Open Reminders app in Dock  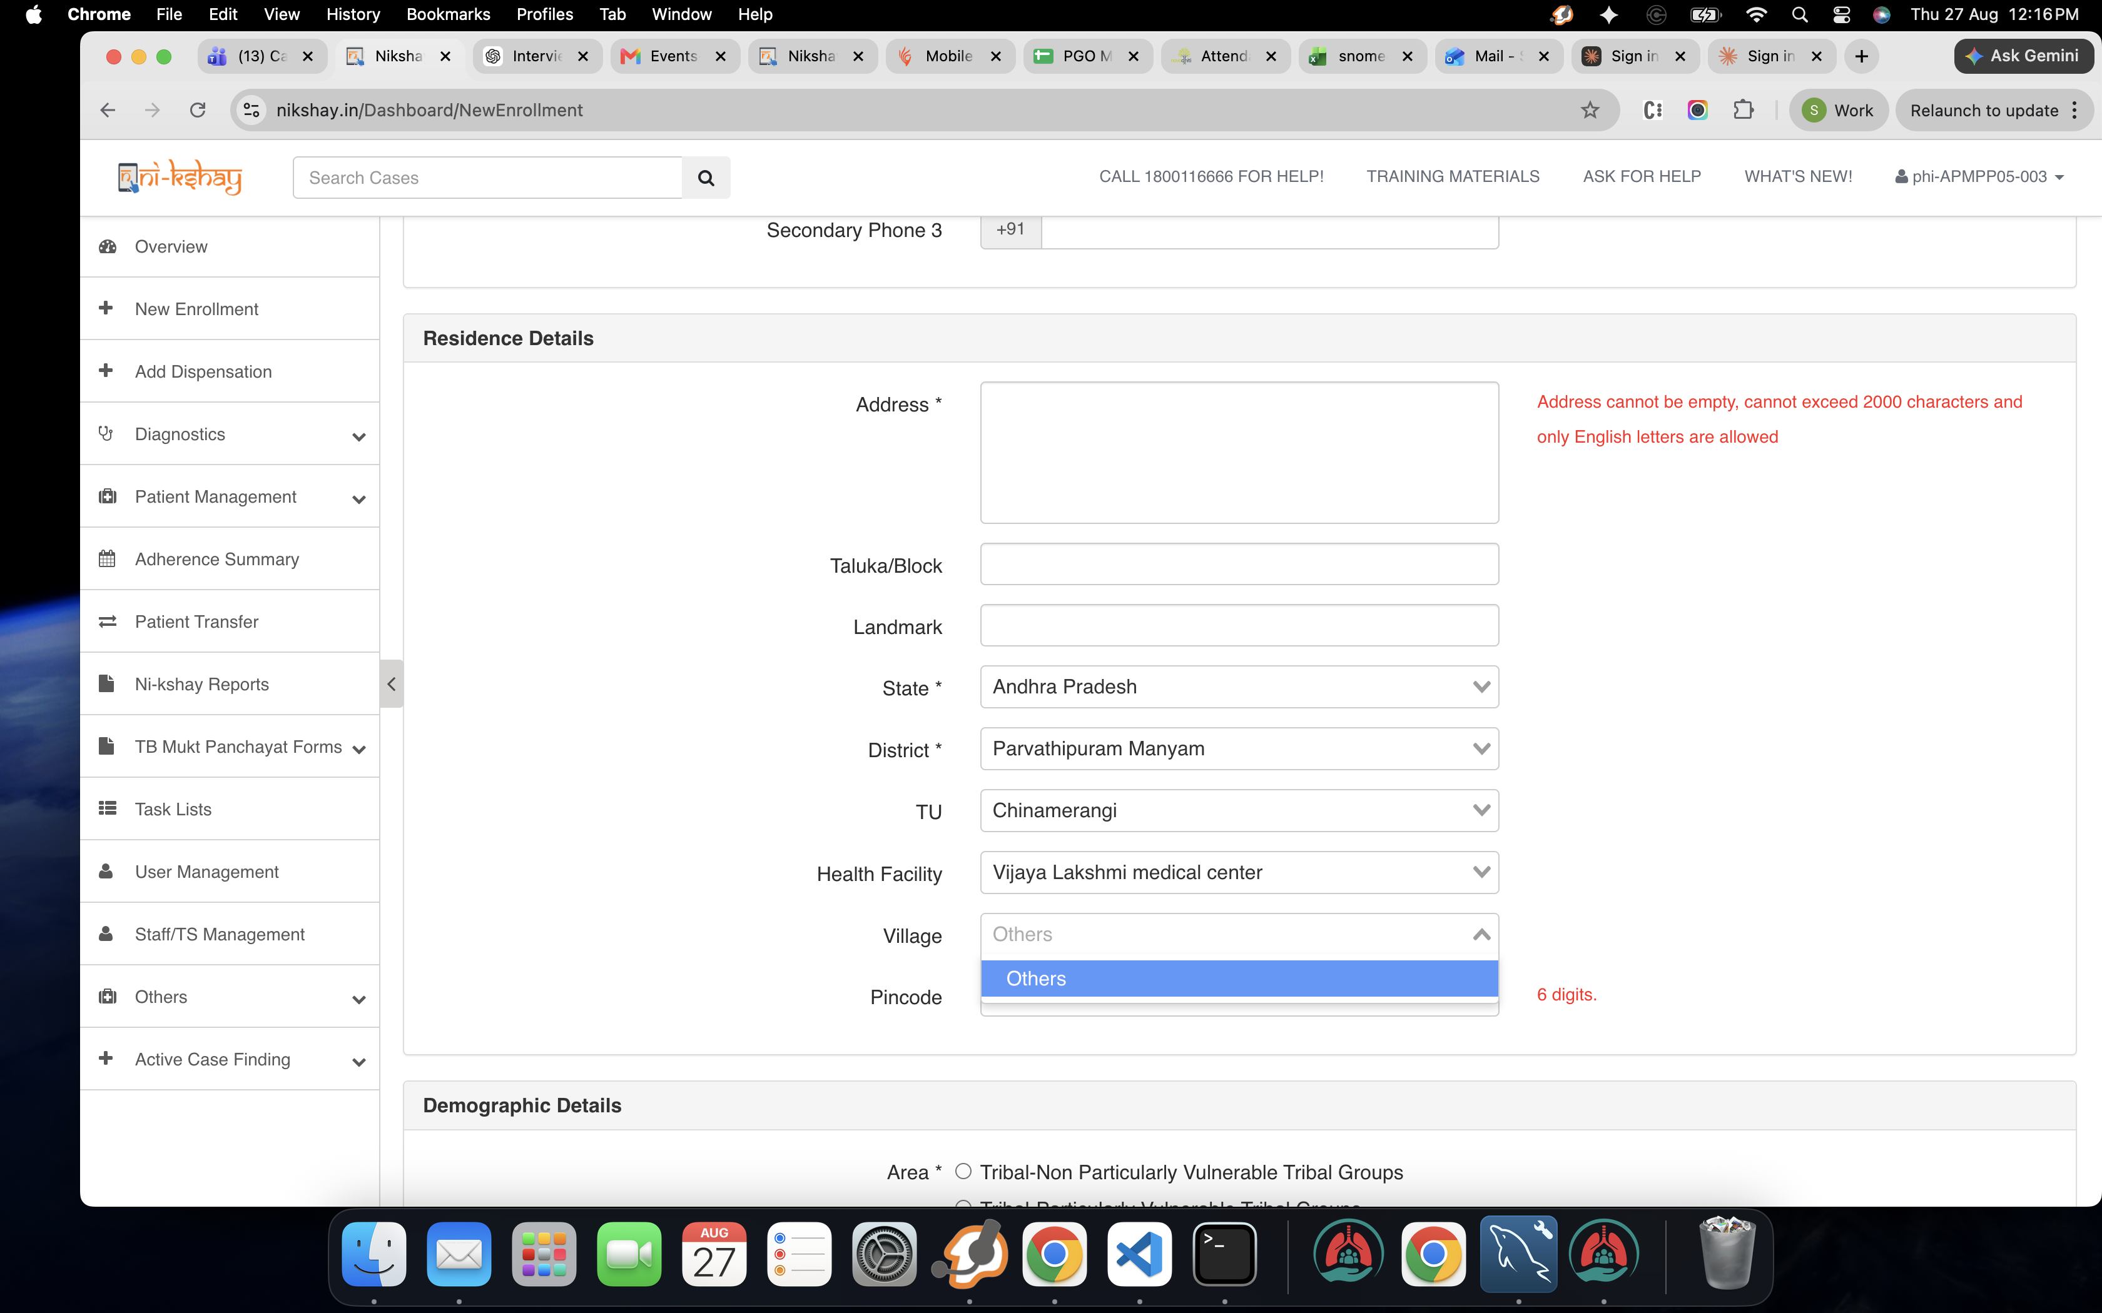click(x=799, y=1254)
